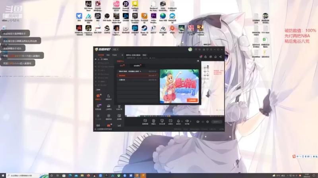Click the orange button on the summer banner
The height and width of the screenshot is (178, 318).
pyautogui.click(x=192, y=100)
